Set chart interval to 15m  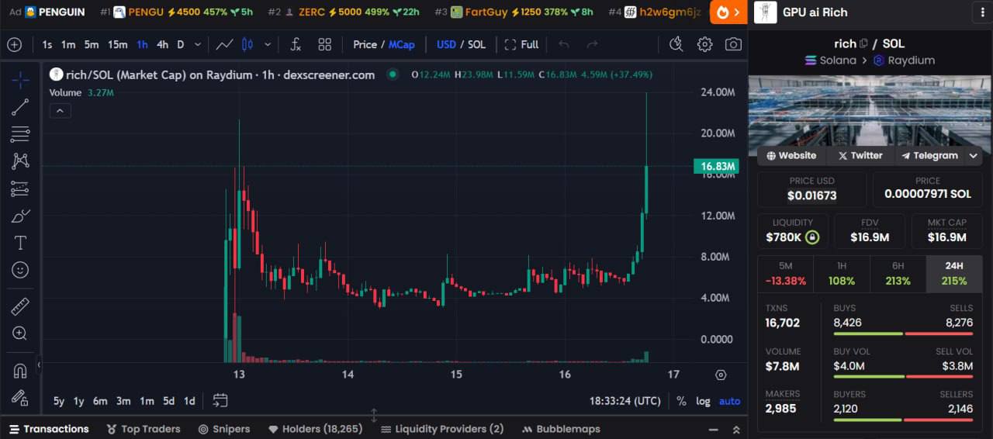[x=118, y=44]
